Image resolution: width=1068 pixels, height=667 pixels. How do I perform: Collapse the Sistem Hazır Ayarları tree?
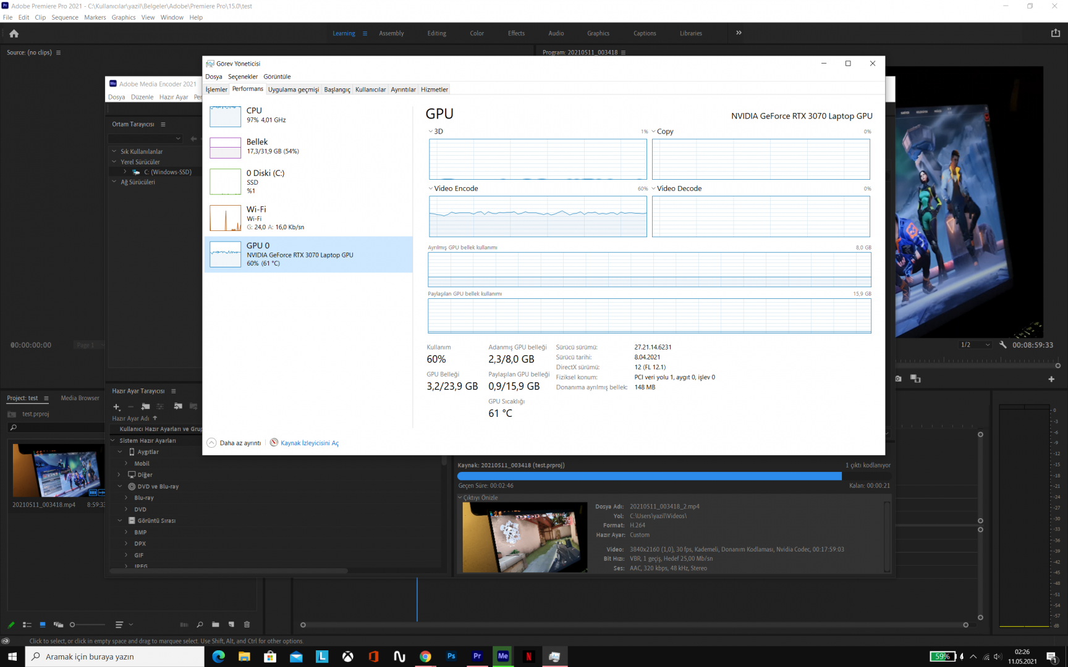pos(113,440)
